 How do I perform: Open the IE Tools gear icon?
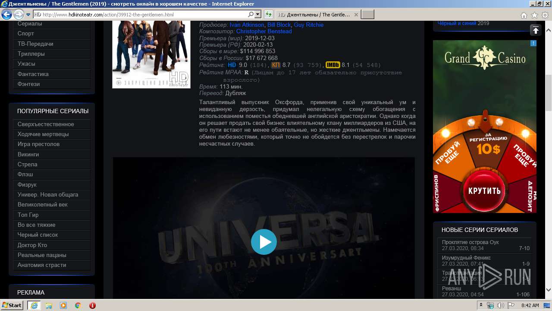[545, 15]
